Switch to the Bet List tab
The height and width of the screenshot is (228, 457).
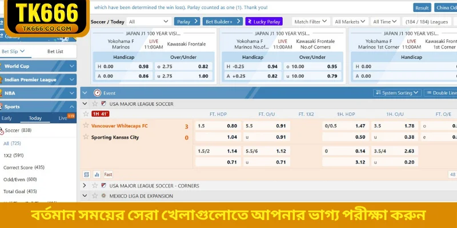(x=55, y=51)
